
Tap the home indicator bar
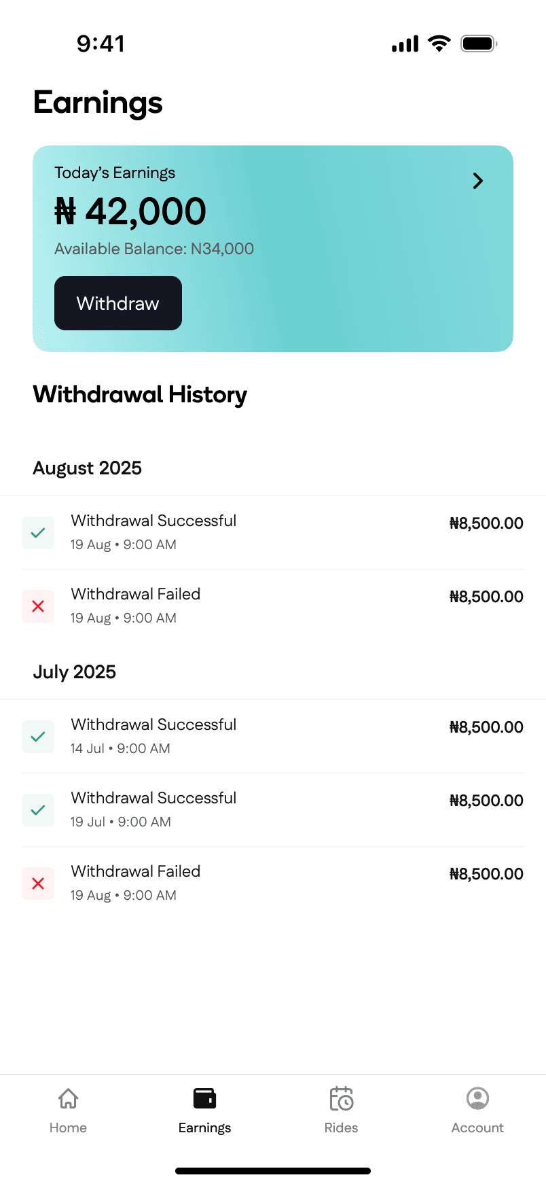tap(273, 1171)
